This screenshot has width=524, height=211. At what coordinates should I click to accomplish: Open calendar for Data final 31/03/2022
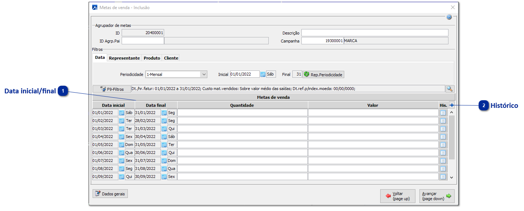[164, 129]
